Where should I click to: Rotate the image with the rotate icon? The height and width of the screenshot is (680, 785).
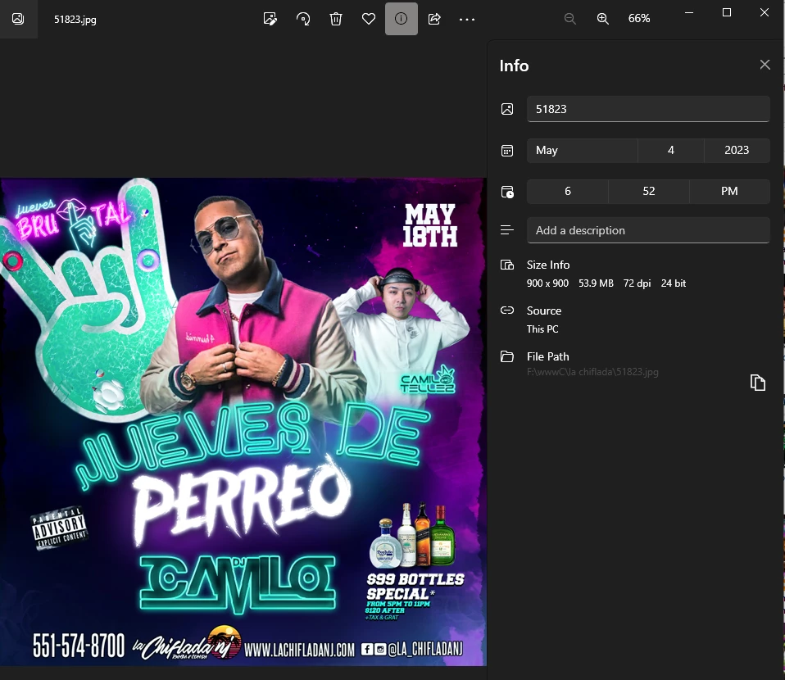[303, 19]
